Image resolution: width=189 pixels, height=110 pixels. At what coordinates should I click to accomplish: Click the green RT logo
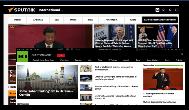click(x=23, y=56)
